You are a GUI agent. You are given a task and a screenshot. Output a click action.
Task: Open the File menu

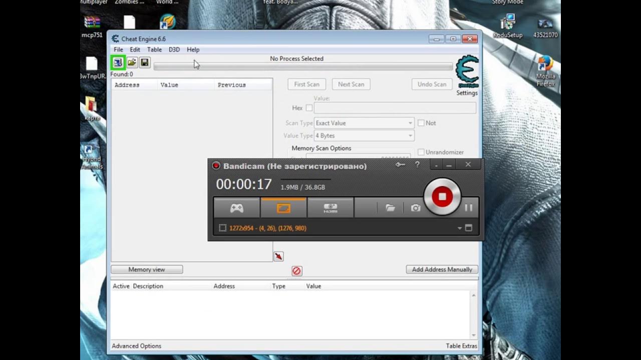118,49
